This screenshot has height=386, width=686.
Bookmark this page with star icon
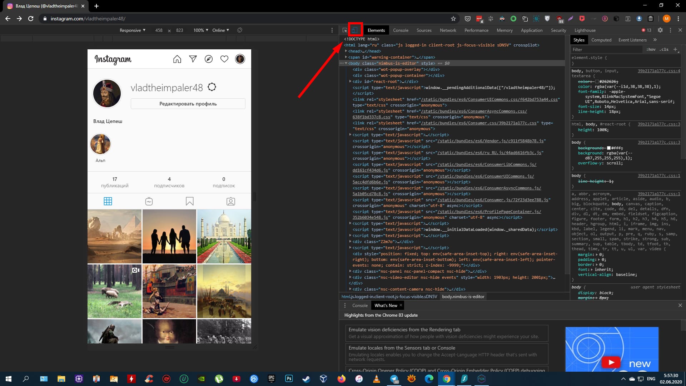[453, 19]
